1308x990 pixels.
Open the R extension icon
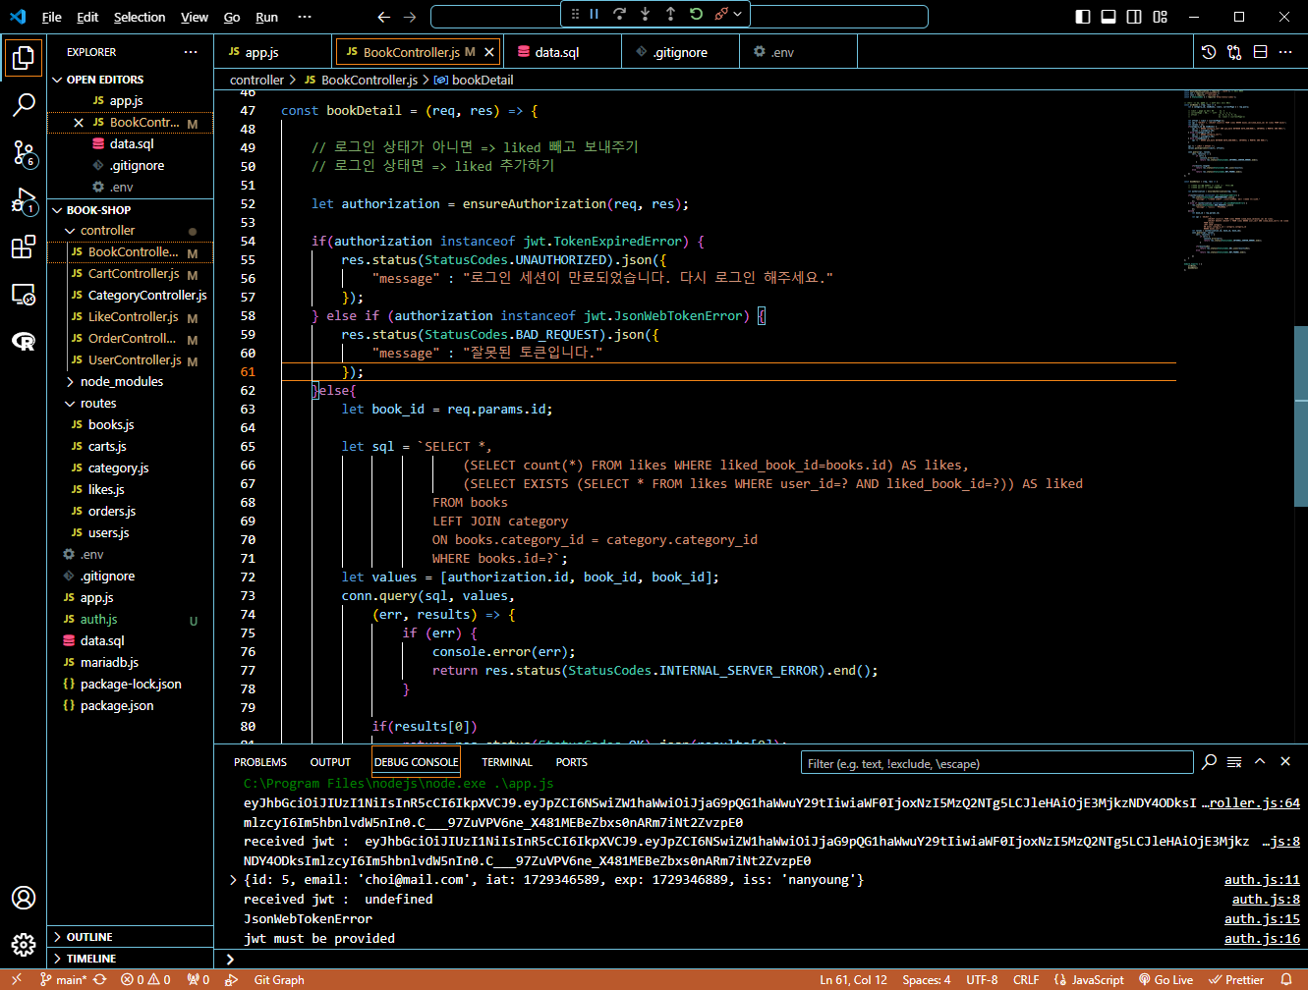pyautogui.click(x=23, y=342)
